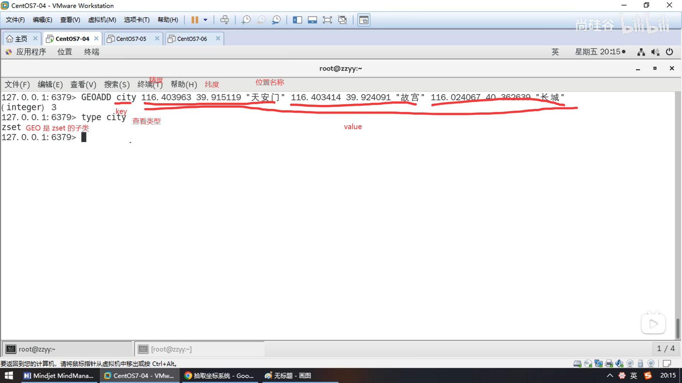Enter full screen mode

[327, 20]
